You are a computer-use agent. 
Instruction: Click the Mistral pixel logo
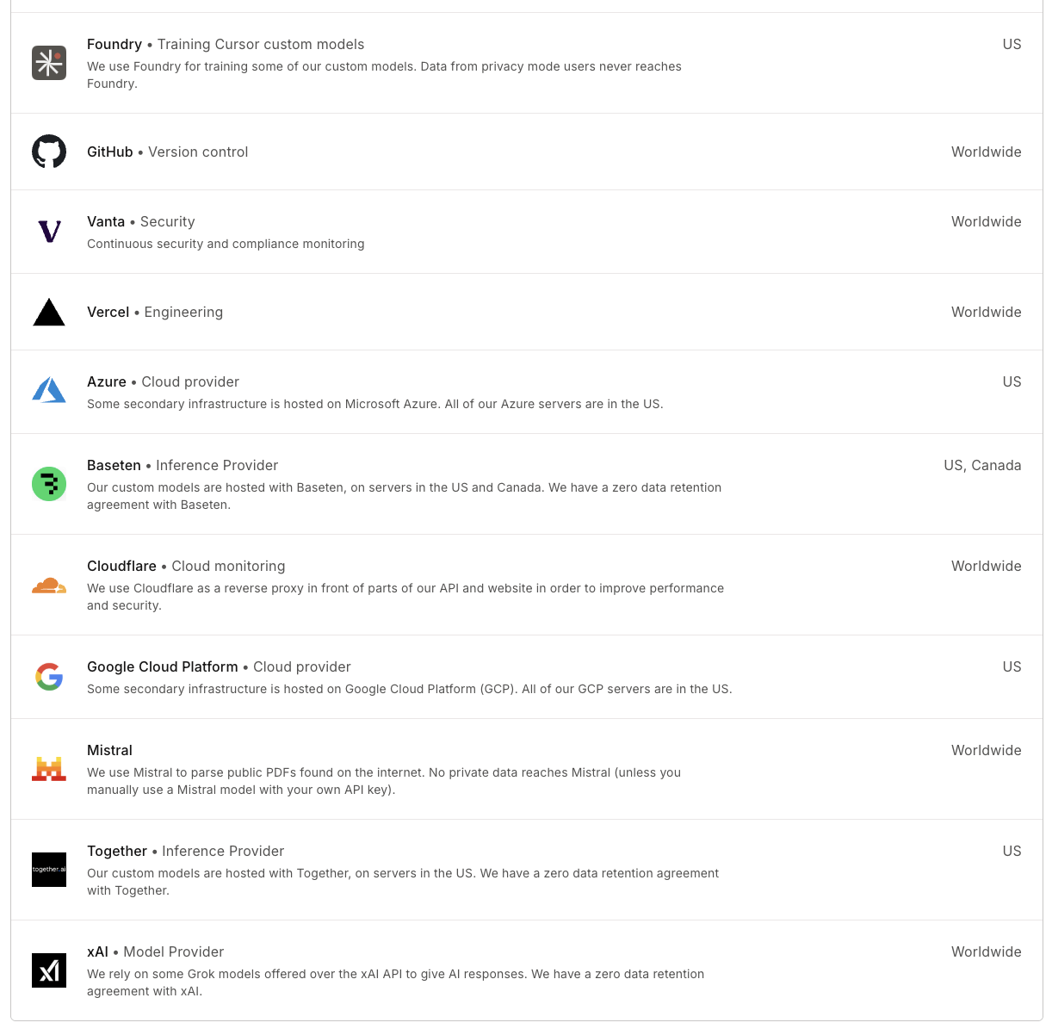click(49, 769)
